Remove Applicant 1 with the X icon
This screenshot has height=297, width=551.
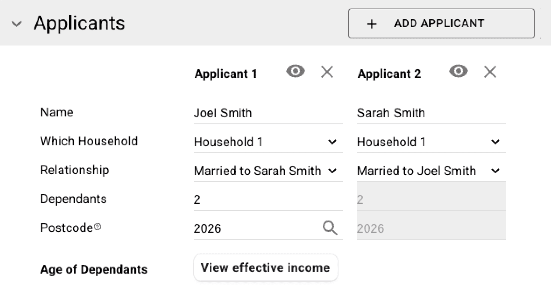pos(327,72)
